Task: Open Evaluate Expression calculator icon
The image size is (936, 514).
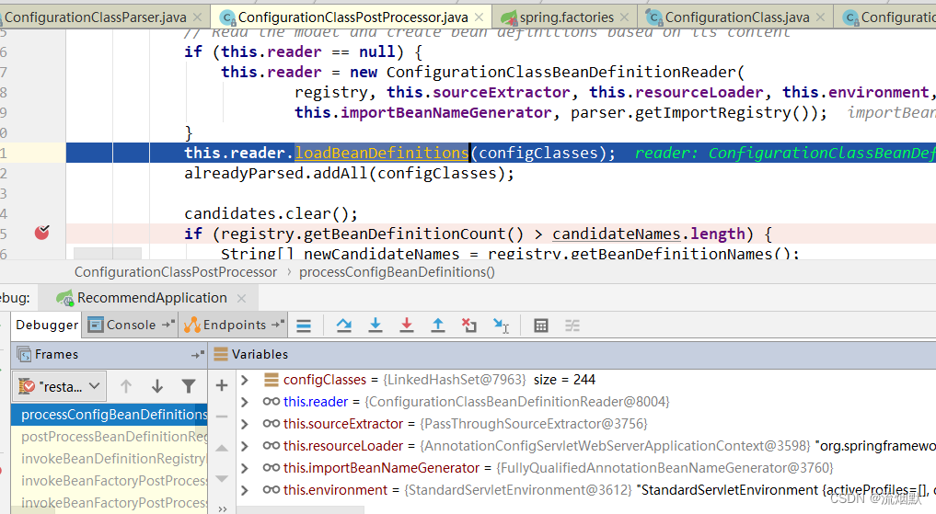Action: pos(541,326)
